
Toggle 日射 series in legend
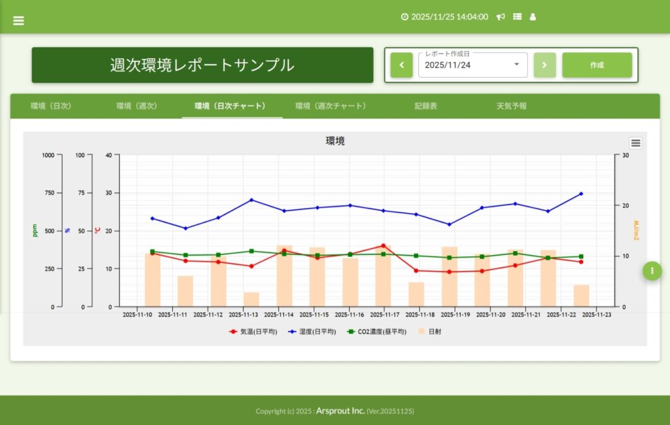pos(429,331)
